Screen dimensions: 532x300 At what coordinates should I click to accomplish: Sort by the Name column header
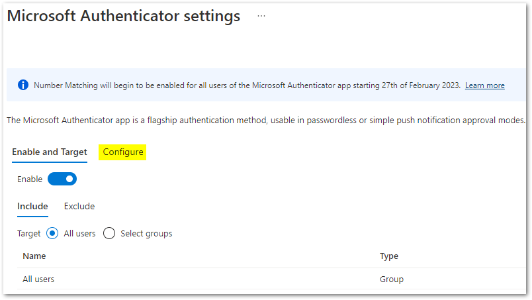click(x=34, y=256)
